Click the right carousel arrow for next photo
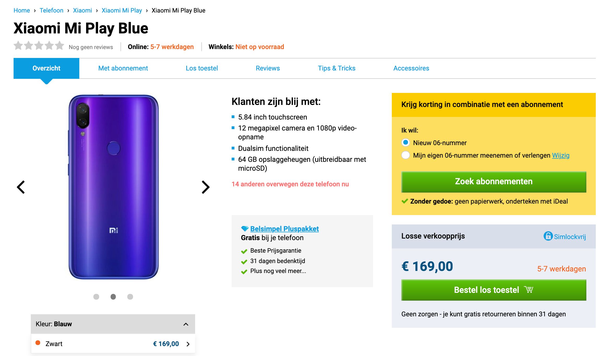The height and width of the screenshot is (356, 601). click(206, 187)
